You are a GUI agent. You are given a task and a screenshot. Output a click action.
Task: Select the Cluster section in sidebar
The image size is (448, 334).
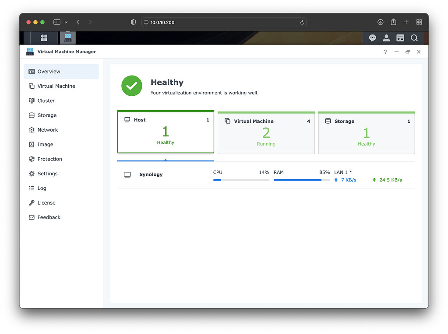coord(46,101)
